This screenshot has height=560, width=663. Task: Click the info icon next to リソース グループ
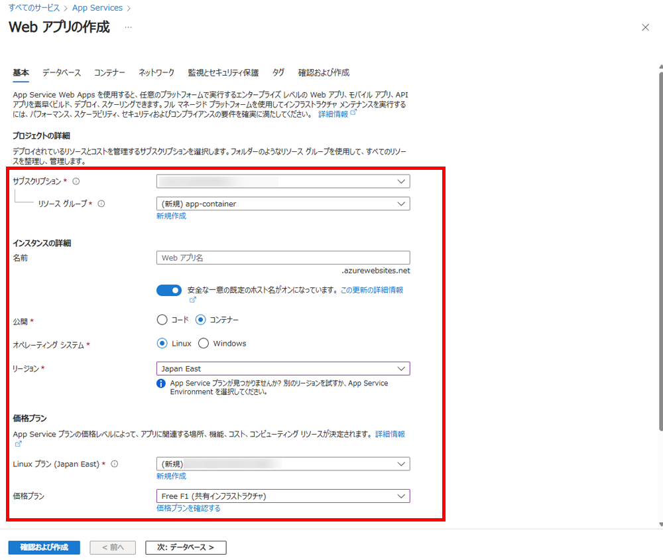click(x=101, y=204)
